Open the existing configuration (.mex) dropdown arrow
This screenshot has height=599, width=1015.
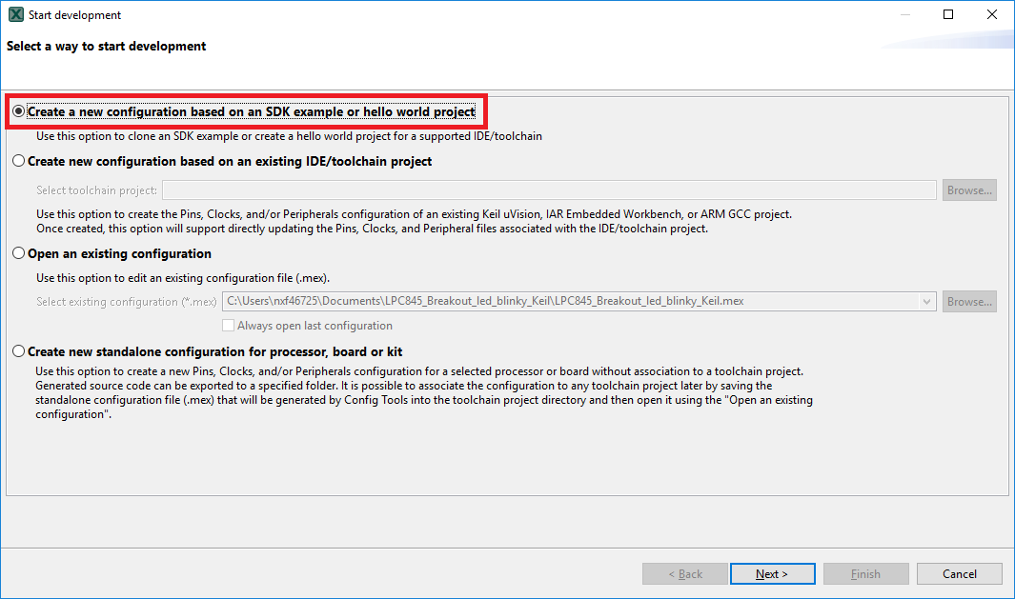coord(926,302)
